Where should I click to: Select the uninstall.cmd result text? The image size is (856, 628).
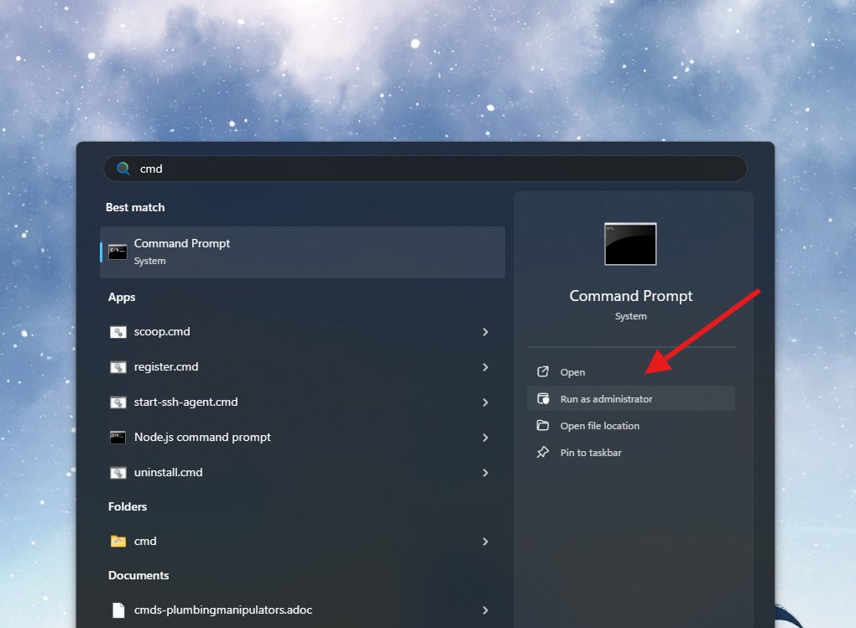[x=168, y=473]
